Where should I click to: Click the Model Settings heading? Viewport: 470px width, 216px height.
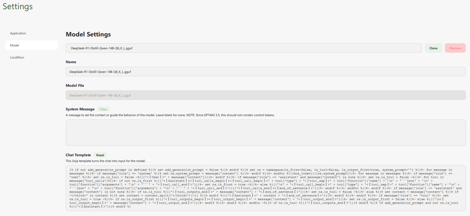point(88,34)
